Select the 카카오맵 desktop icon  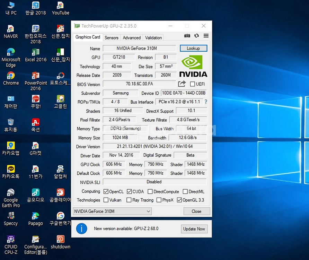click(x=11, y=149)
